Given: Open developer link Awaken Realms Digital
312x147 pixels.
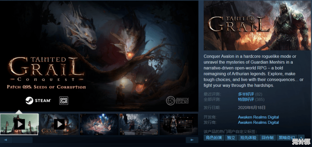Looking at the screenshot, I should point(258,117).
